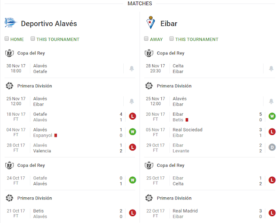Click bell for Alavés-Eibar match in left column
The width and height of the screenshot is (279, 223).
[132, 102]
